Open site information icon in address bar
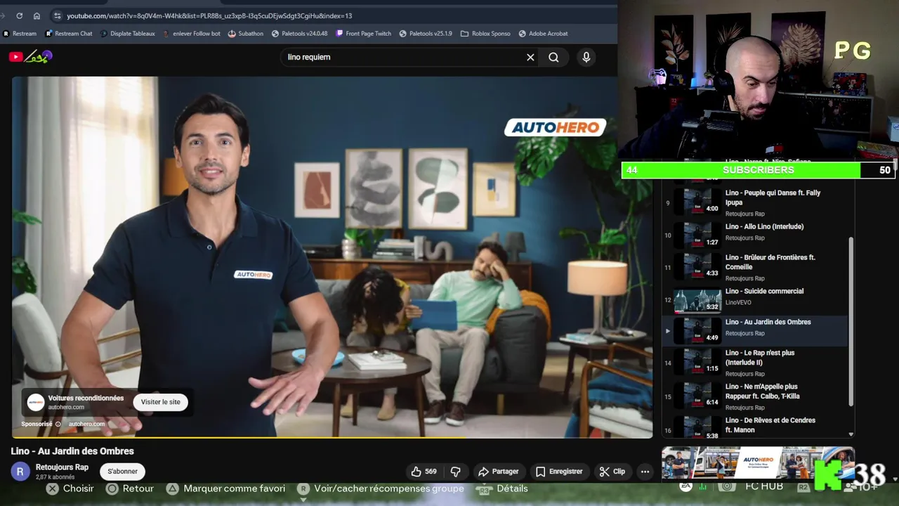The image size is (899, 506). [x=57, y=15]
